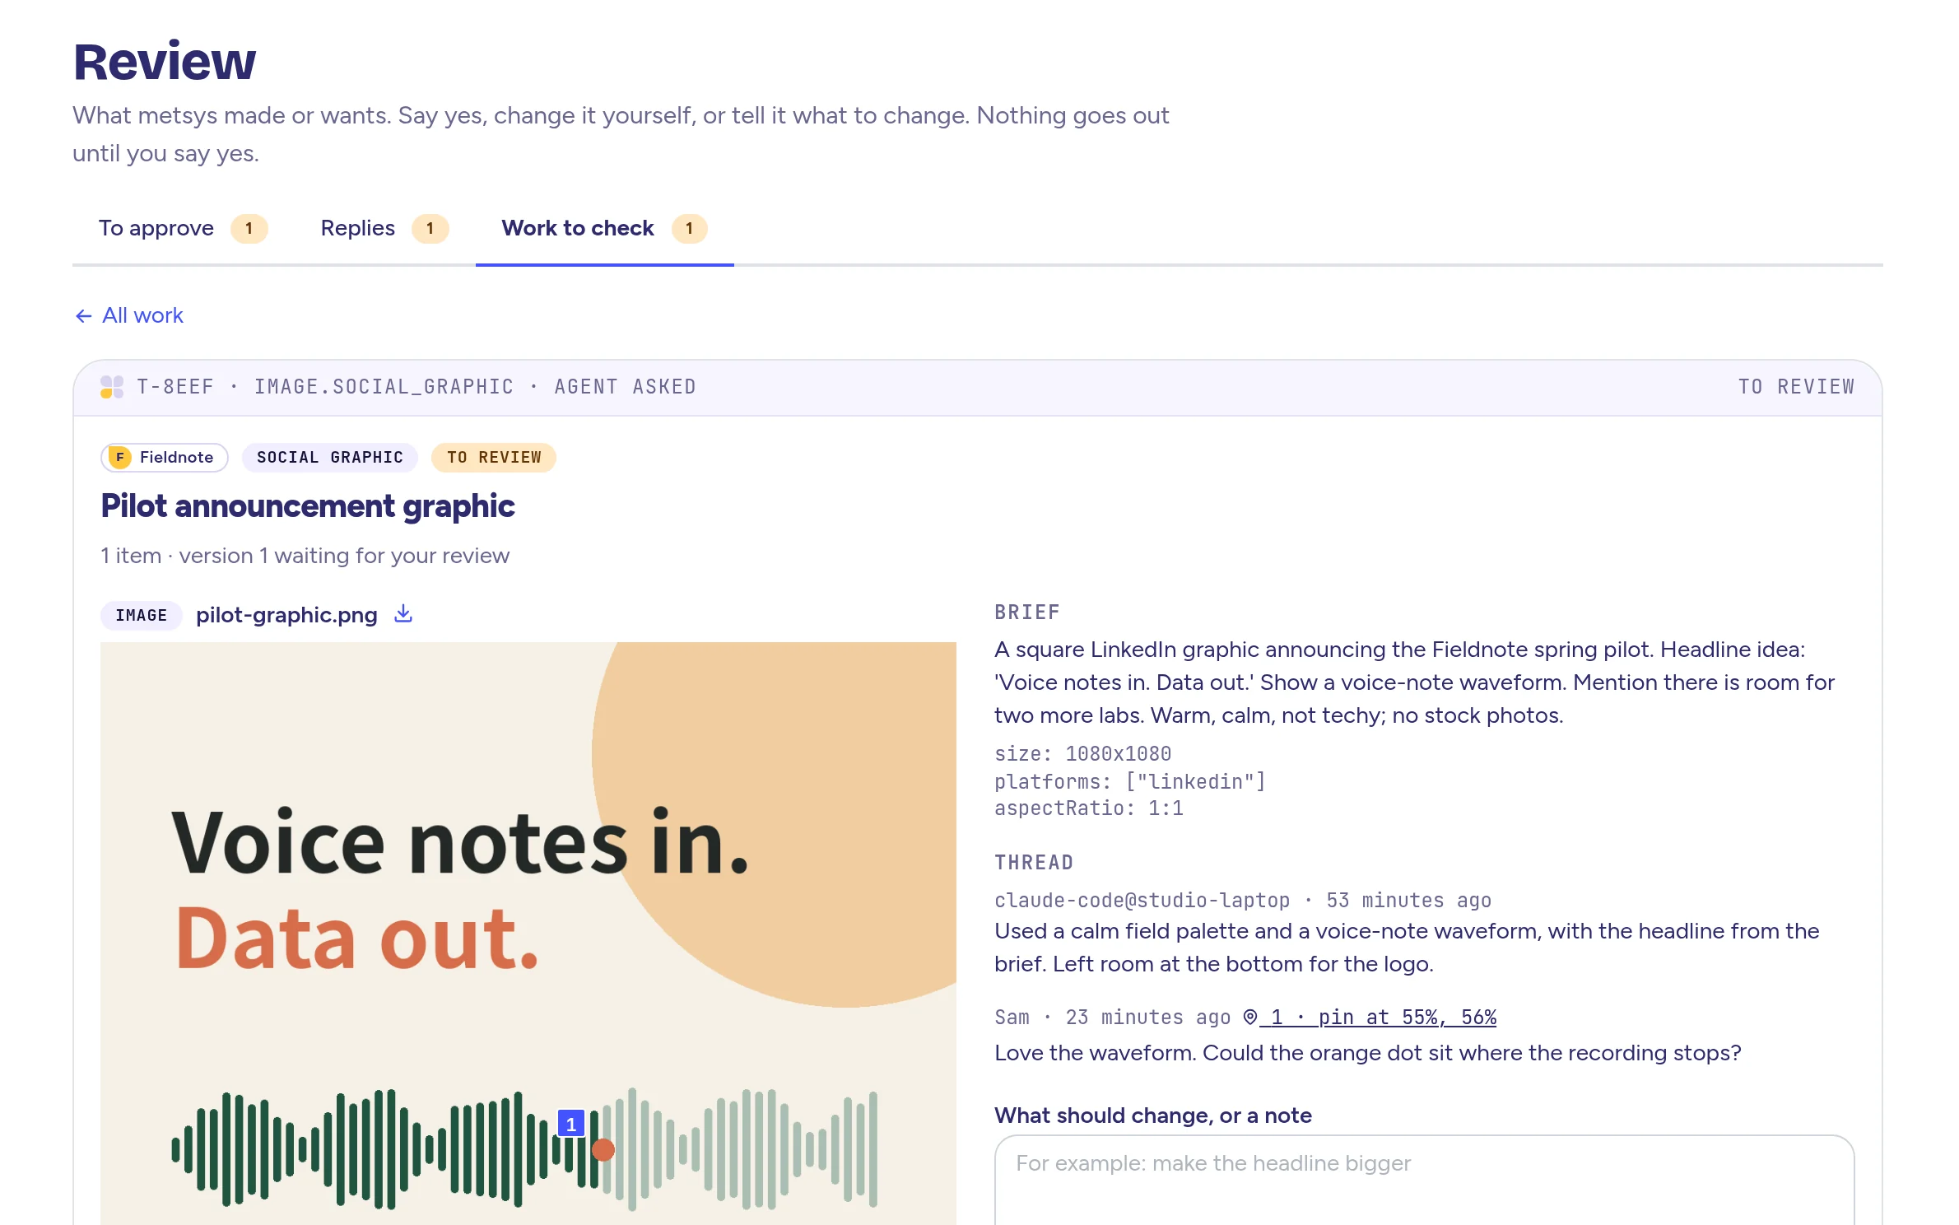Download pilot-graphic.png with the download icon

pyautogui.click(x=403, y=614)
